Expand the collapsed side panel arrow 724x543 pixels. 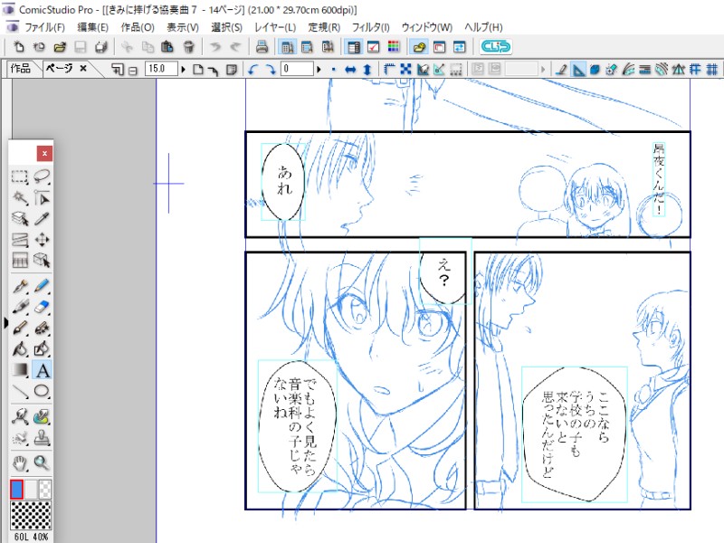coord(5,323)
